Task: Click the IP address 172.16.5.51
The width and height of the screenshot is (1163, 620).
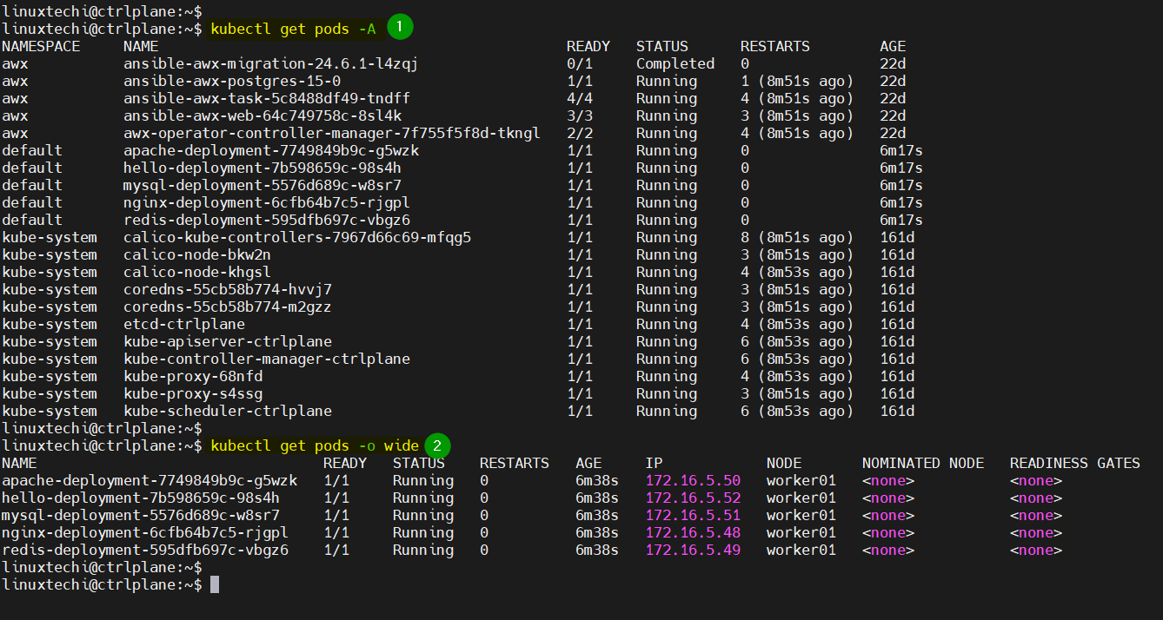Action: click(x=693, y=516)
